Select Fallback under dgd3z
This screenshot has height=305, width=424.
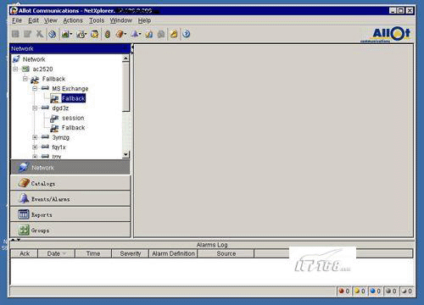tap(73, 128)
